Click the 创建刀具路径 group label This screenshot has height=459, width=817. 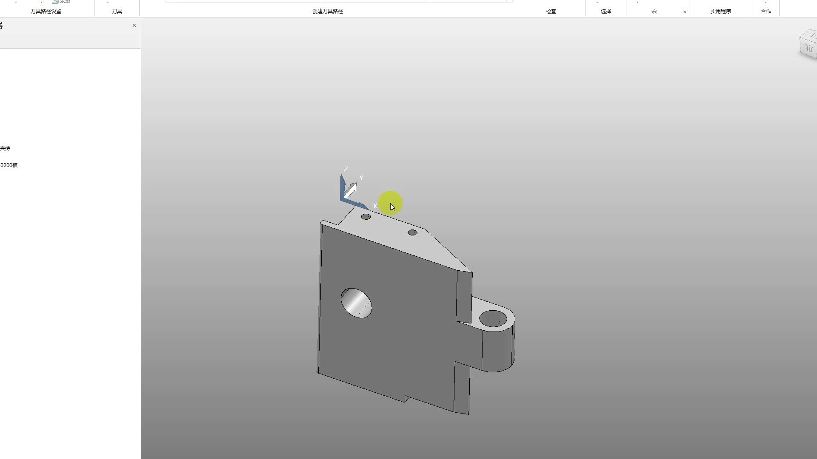[327, 11]
